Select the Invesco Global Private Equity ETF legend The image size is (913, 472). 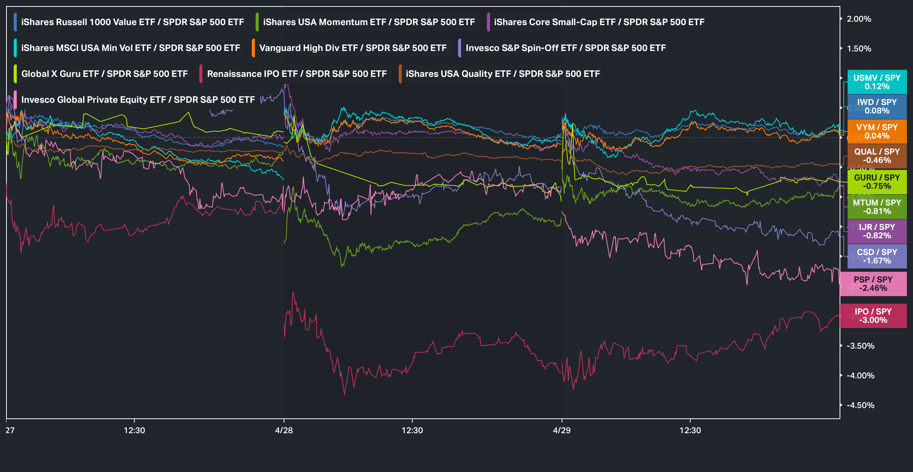coord(138,100)
